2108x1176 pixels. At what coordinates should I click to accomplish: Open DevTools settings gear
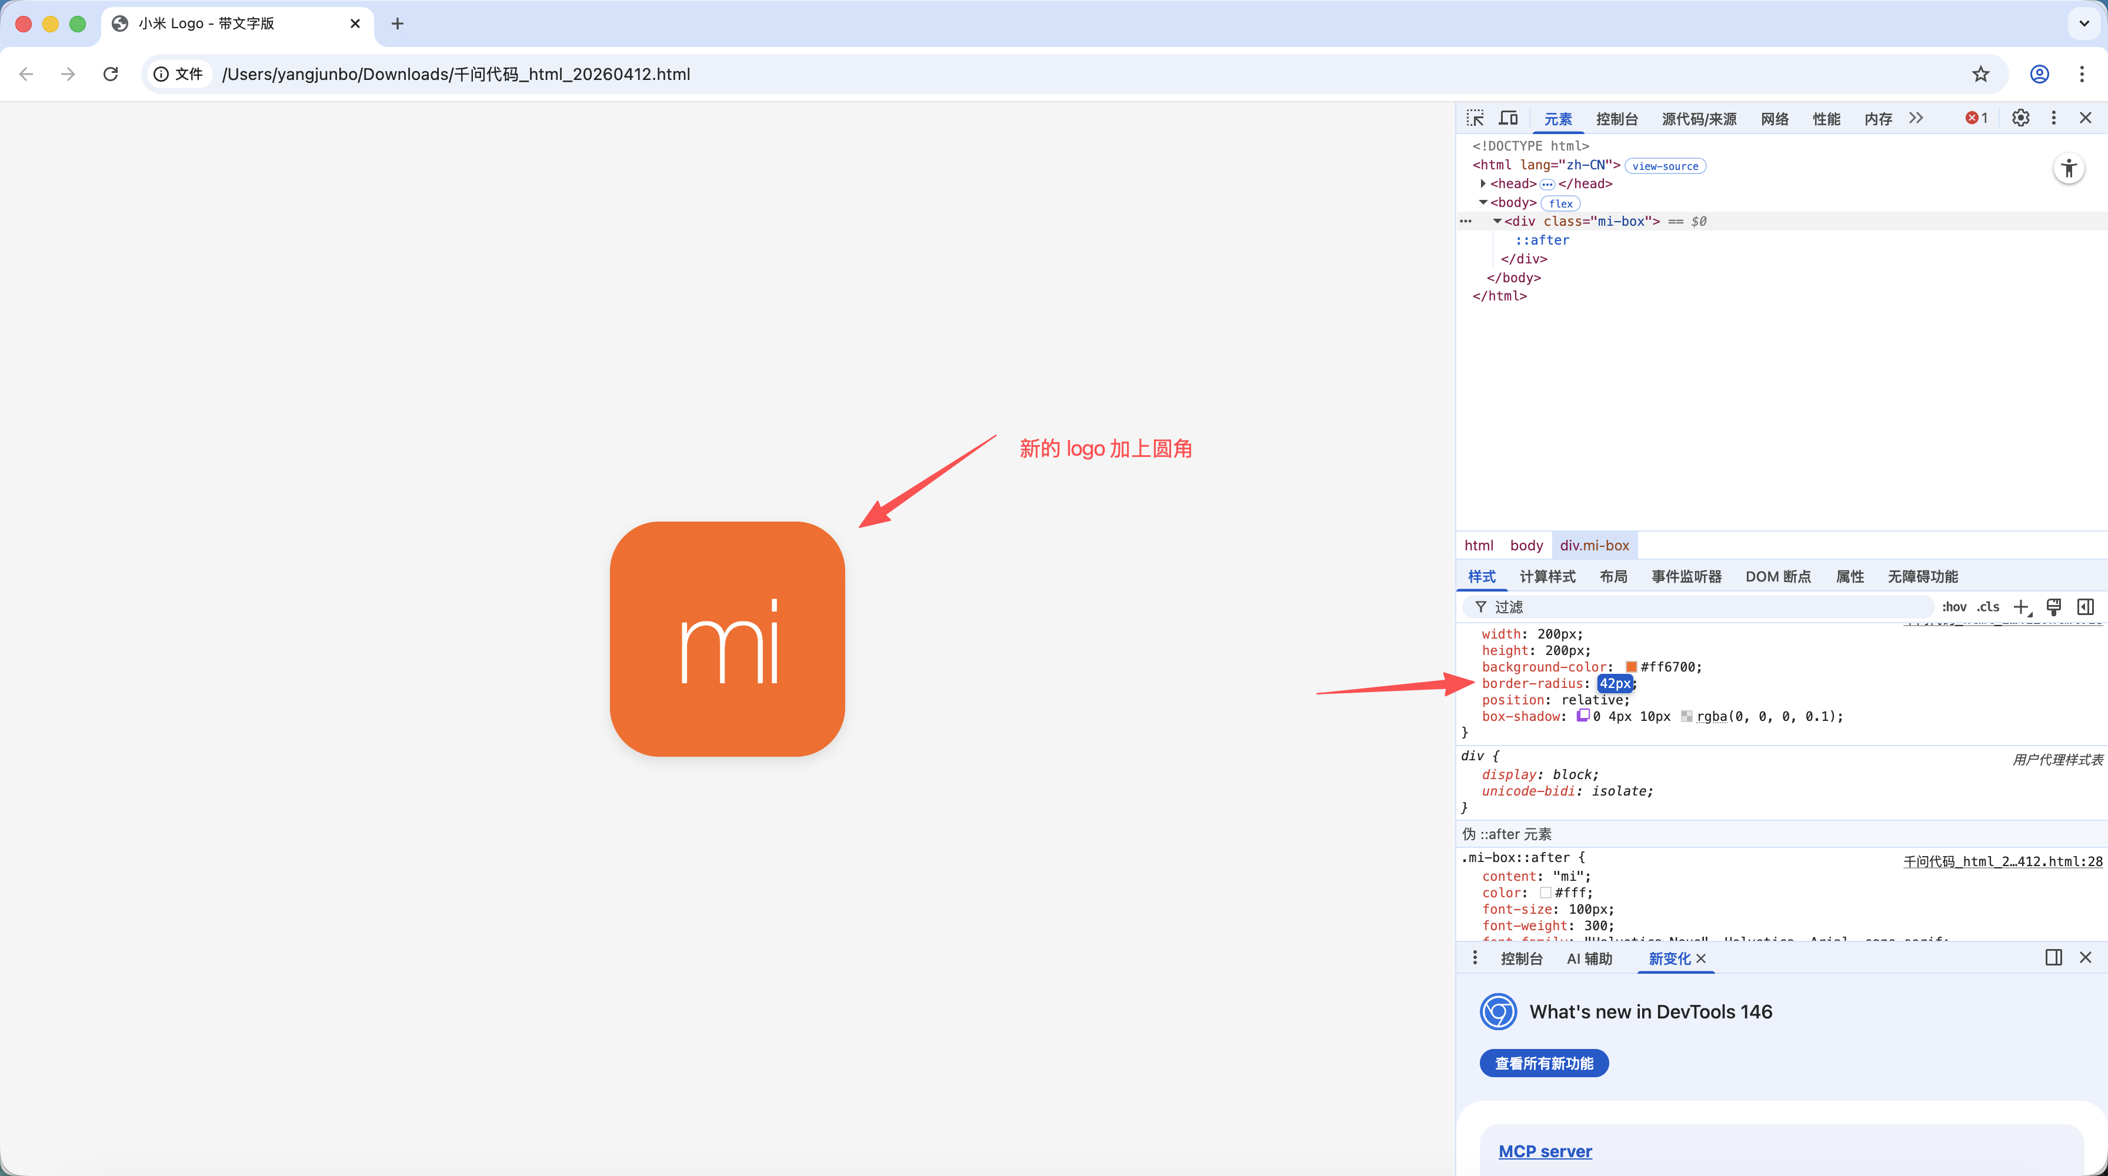[x=2020, y=119]
